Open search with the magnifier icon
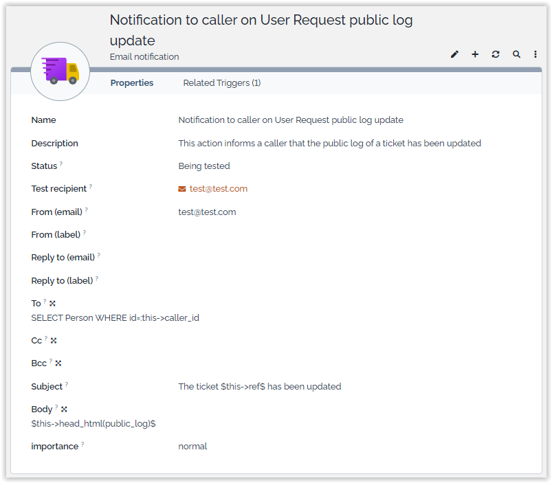This screenshot has width=552, height=483. [516, 54]
